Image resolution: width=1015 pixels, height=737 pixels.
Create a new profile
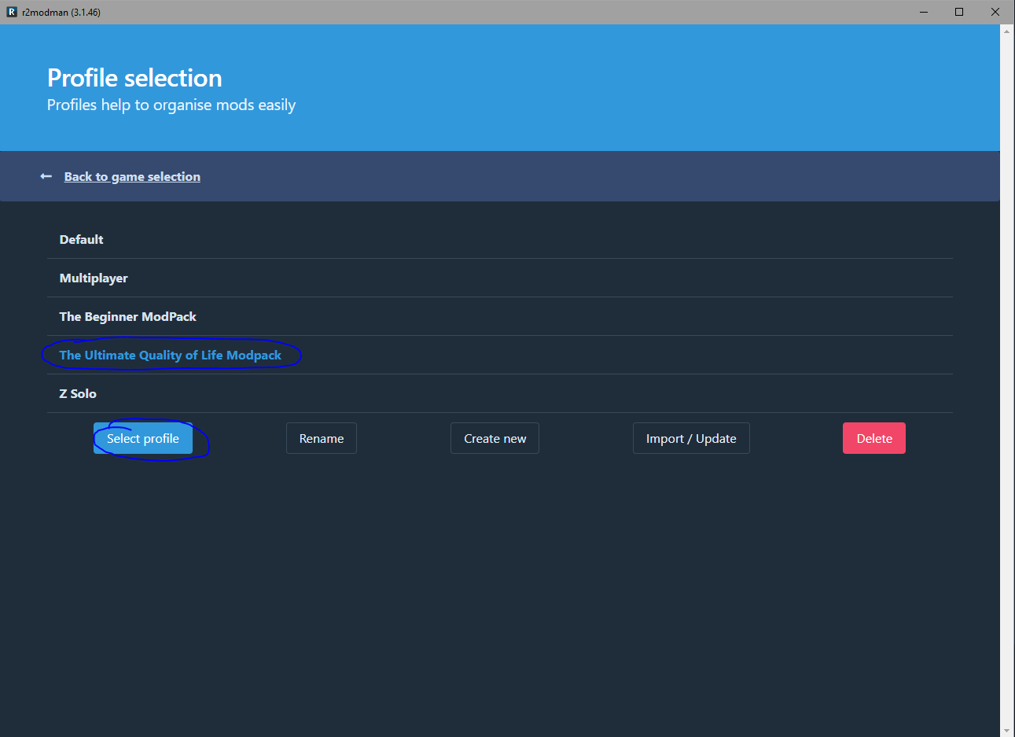[x=495, y=438]
